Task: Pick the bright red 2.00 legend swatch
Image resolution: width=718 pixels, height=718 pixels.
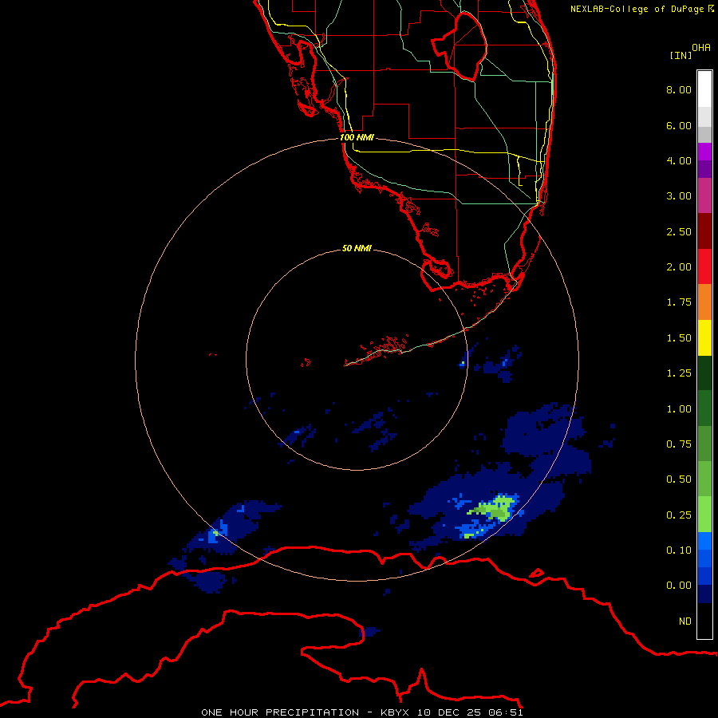Action: point(704,266)
